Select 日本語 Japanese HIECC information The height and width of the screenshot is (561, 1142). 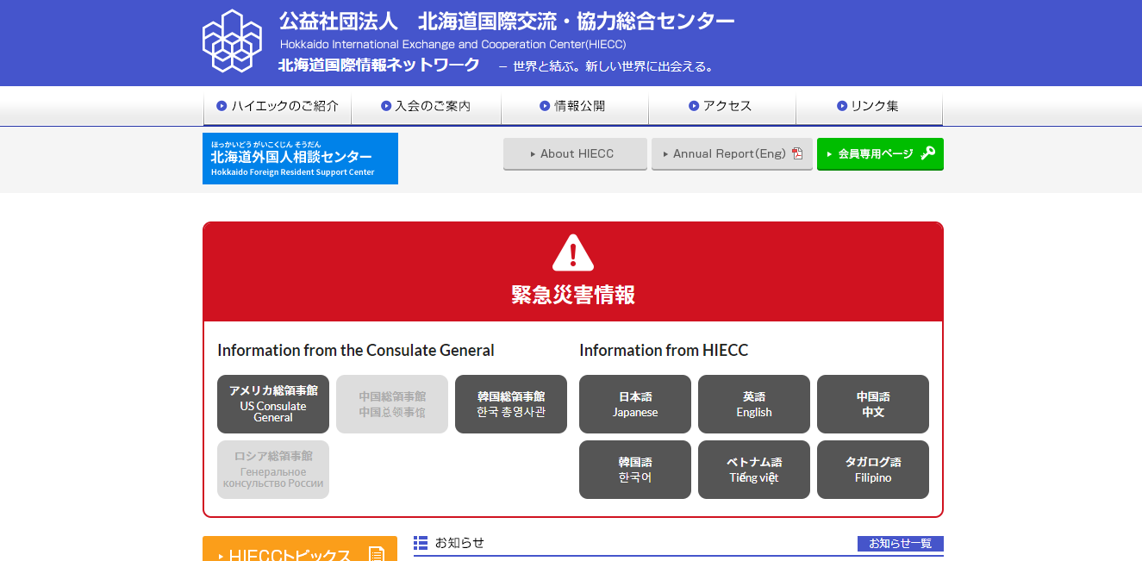tap(635, 404)
